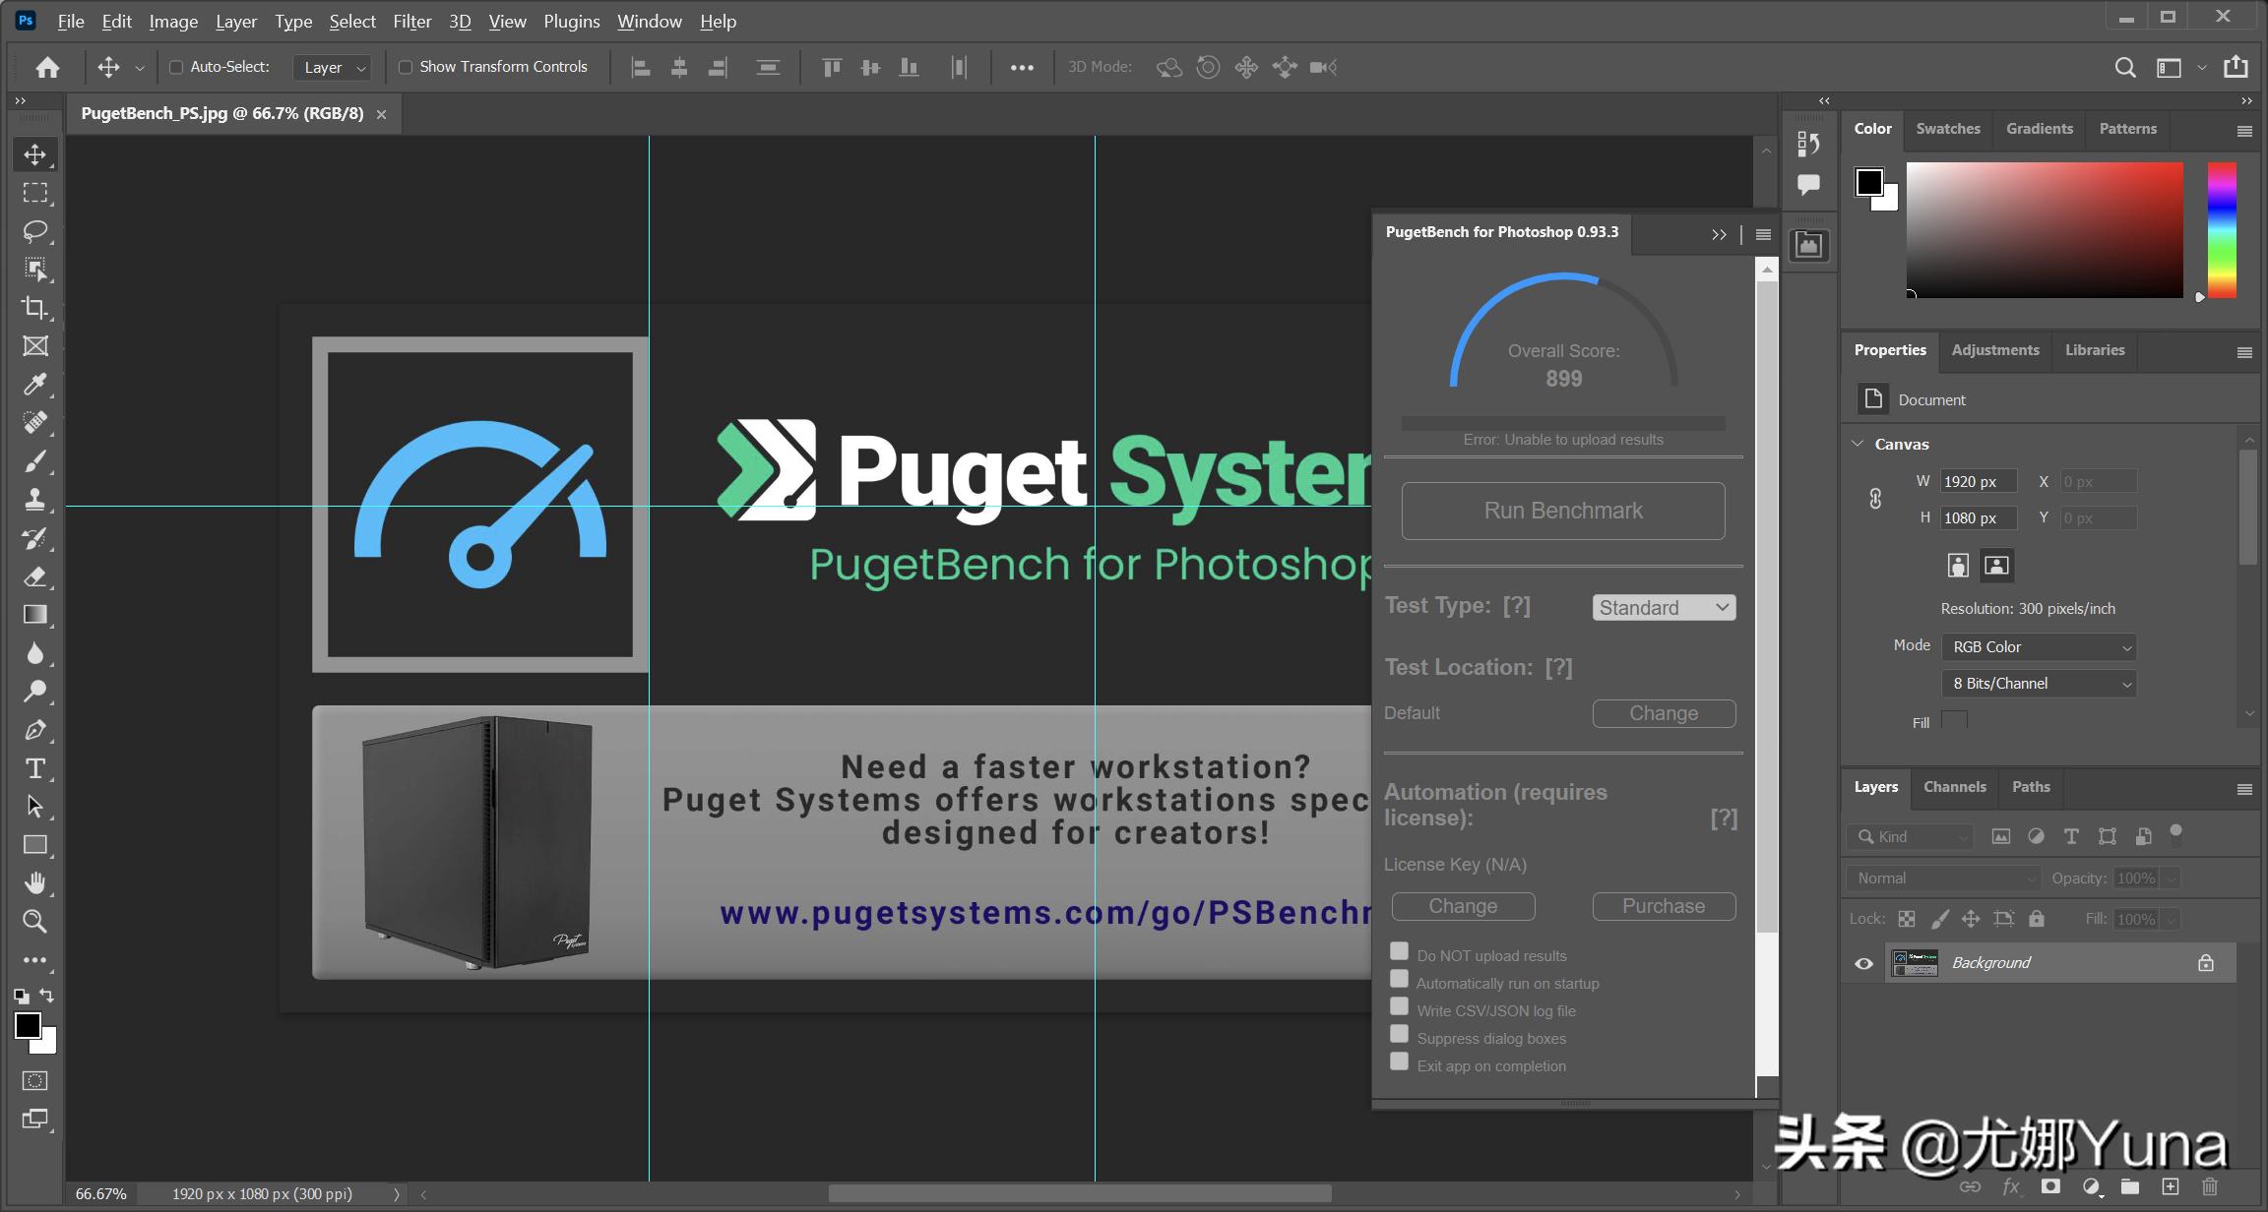Click the Purchase license button
This screenshot has width=2268, height=1212.
tap(1664, 906)
